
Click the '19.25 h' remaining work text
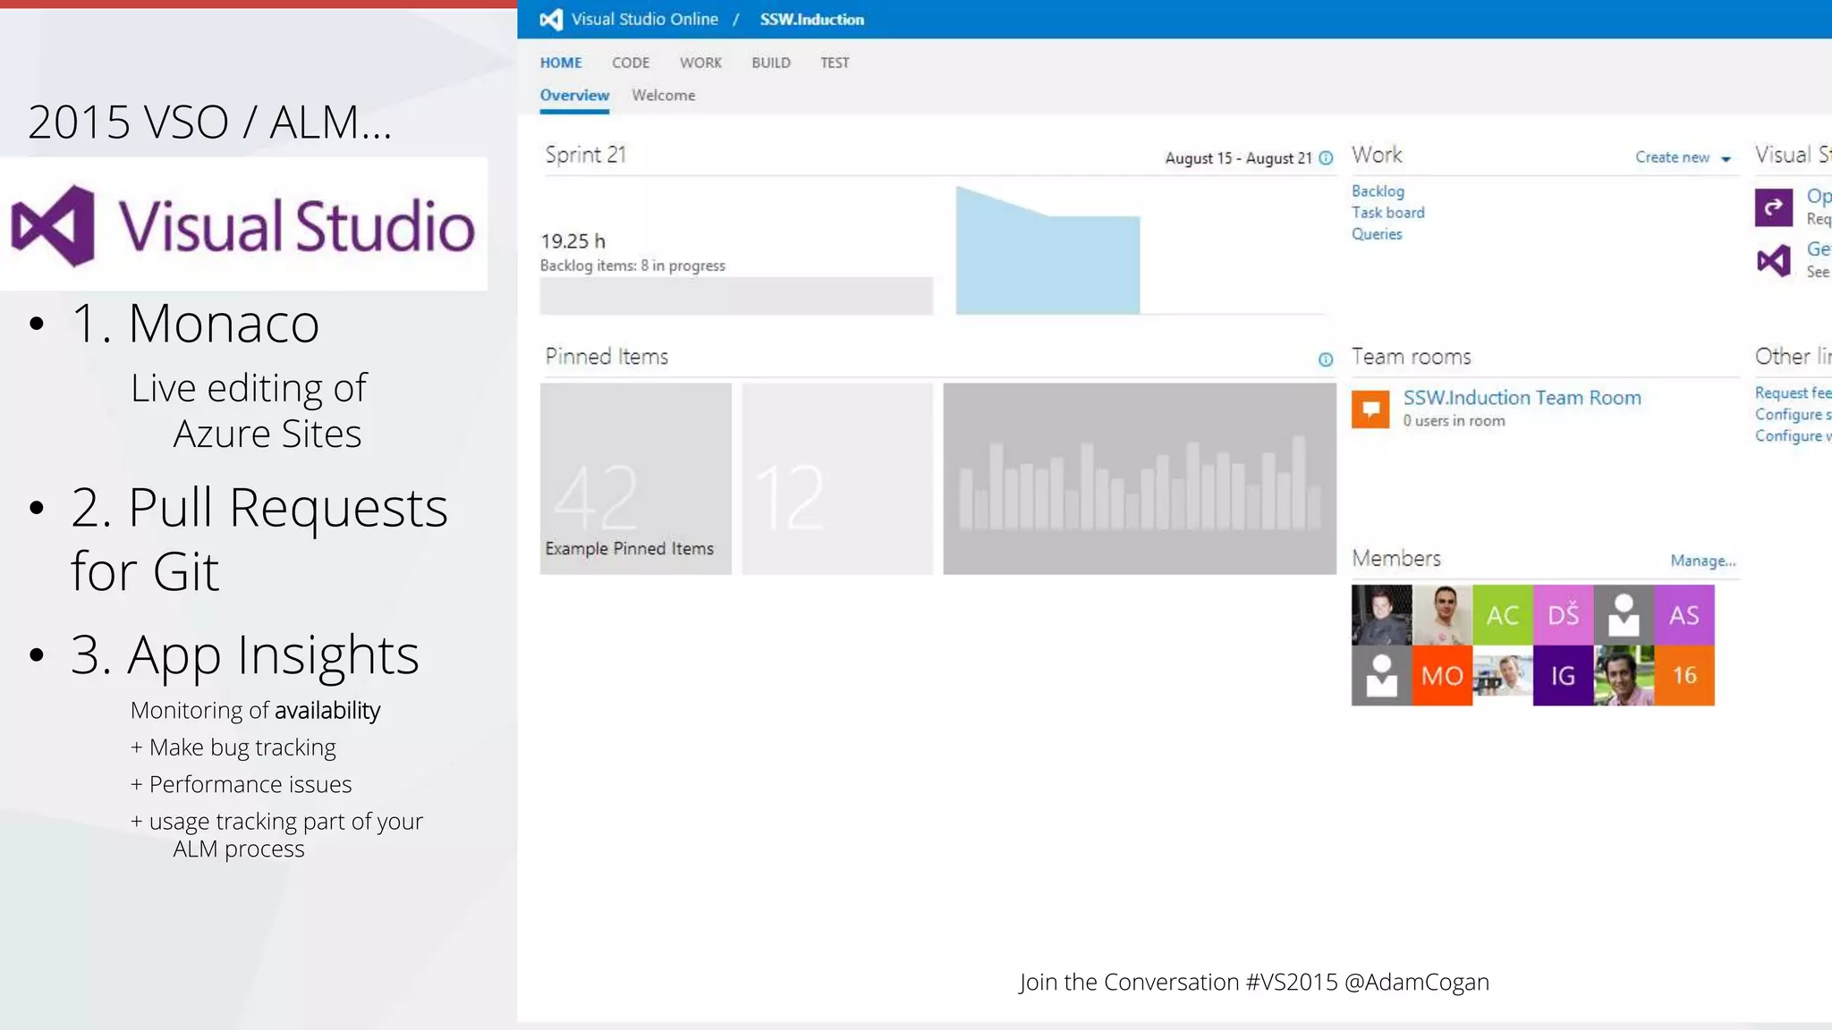(572, 241)
